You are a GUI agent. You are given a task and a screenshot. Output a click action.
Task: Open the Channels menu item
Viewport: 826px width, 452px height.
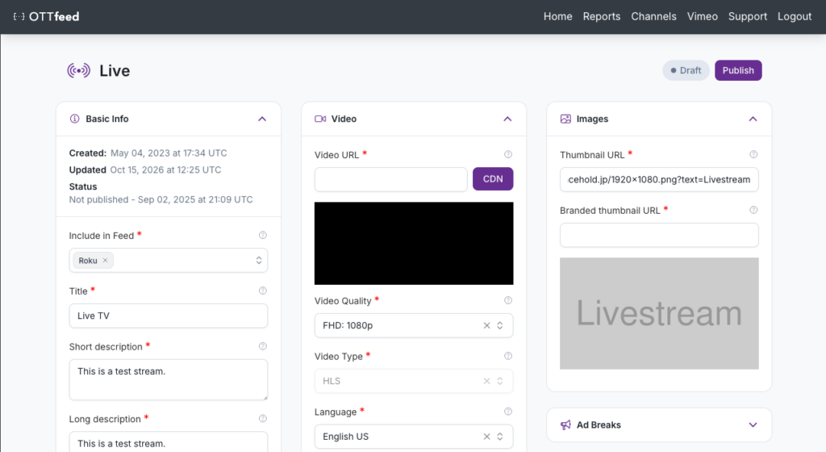(653, 16)
